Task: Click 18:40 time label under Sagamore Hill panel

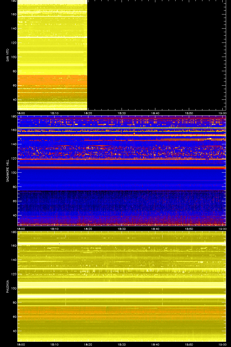Action: [x=155, y=229]
